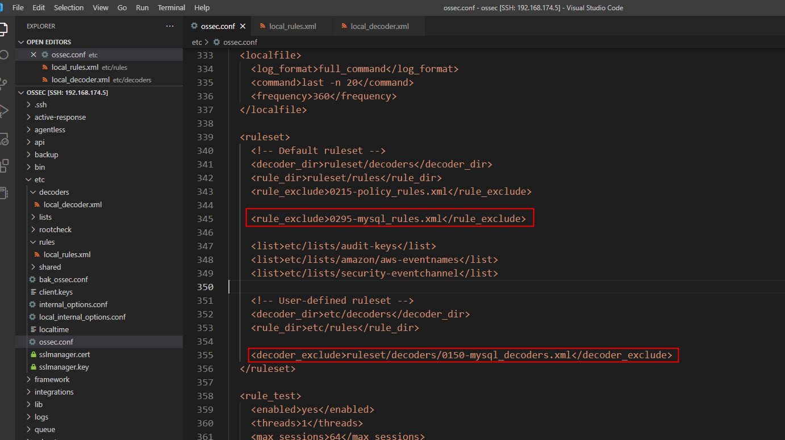Close ossec.conf in Open Editors list
This screenshot has height=440, width=785.
[34, 55]
